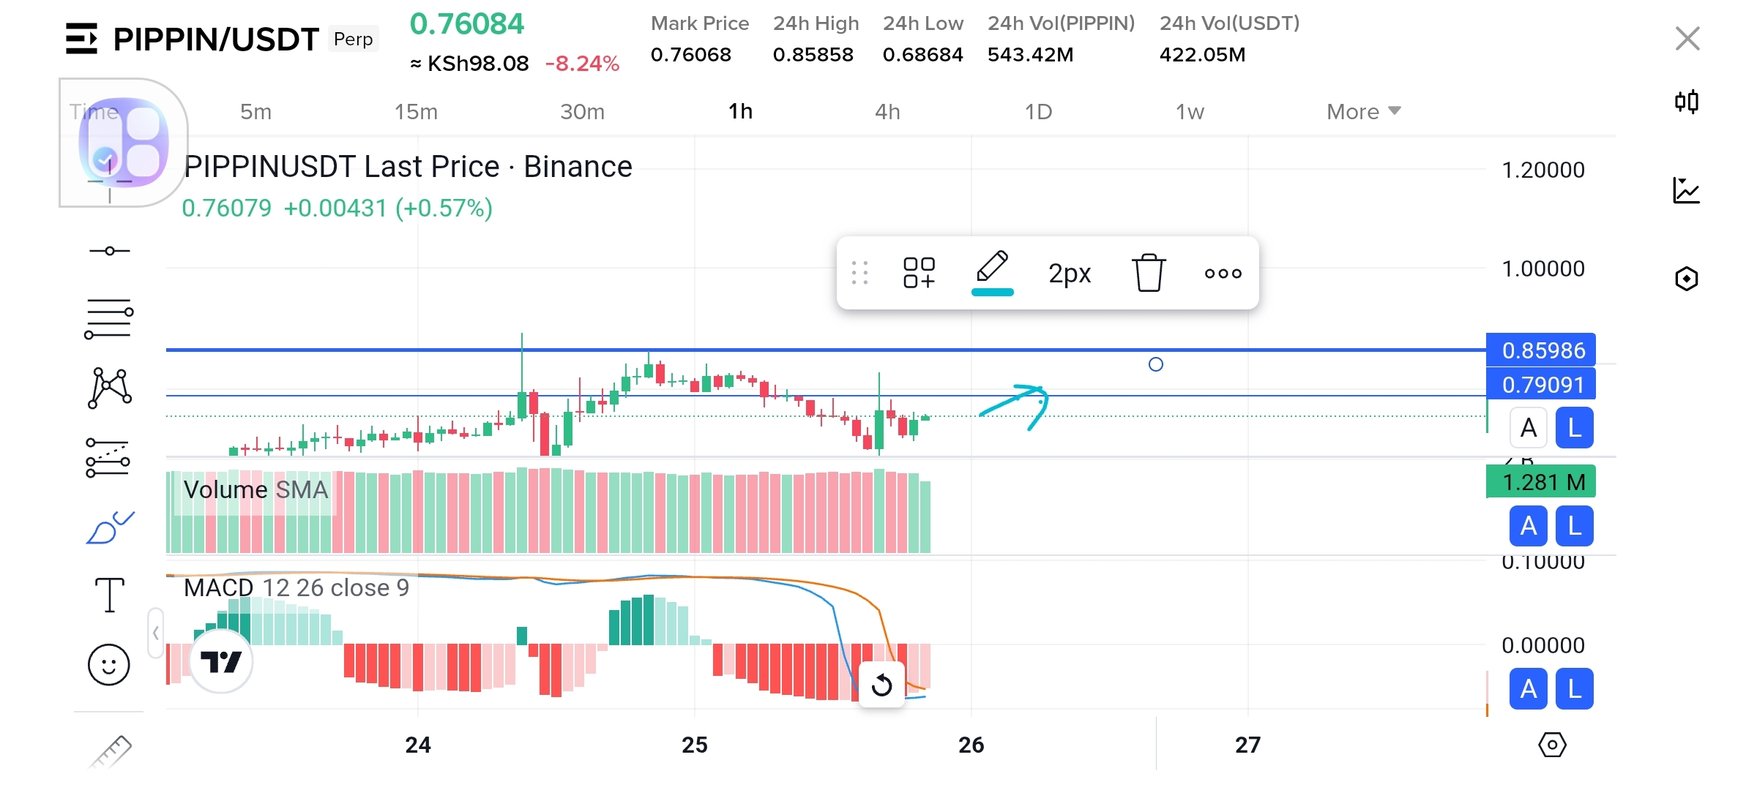Viewport: 1757px width, 790px height.
Task: Open the Volume SMA indicator legend
Action: point(255,489)
